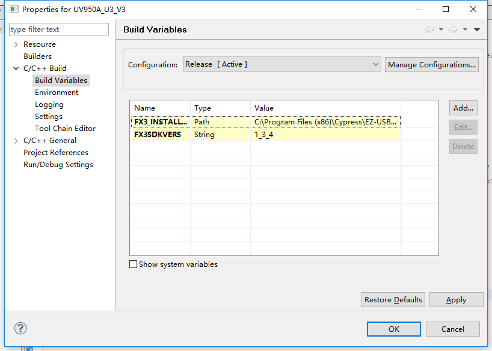
Task: Click the Apply button
Action: [457, 299]
